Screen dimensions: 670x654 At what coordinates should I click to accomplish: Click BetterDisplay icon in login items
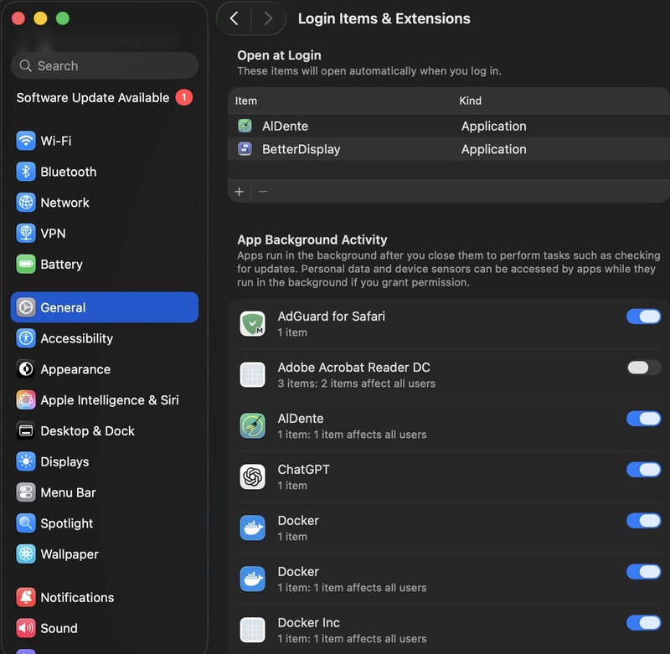[245, 149]
